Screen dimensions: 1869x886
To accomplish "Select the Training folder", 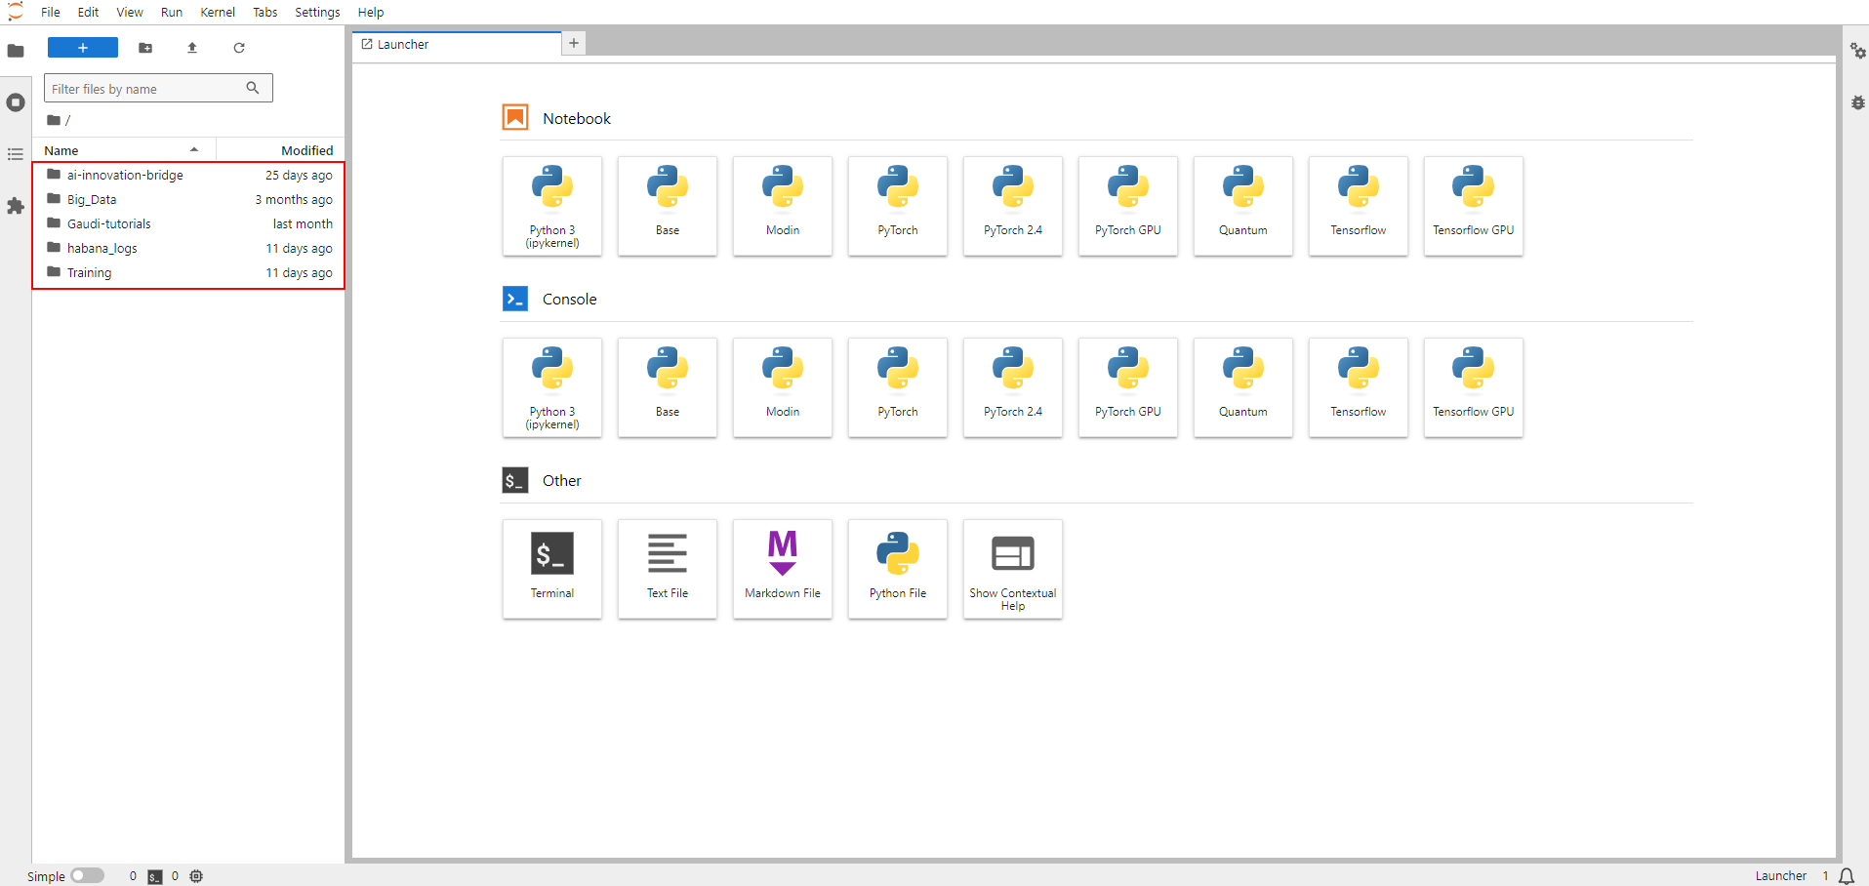I will pyautogui.click(x=189, y=273).
